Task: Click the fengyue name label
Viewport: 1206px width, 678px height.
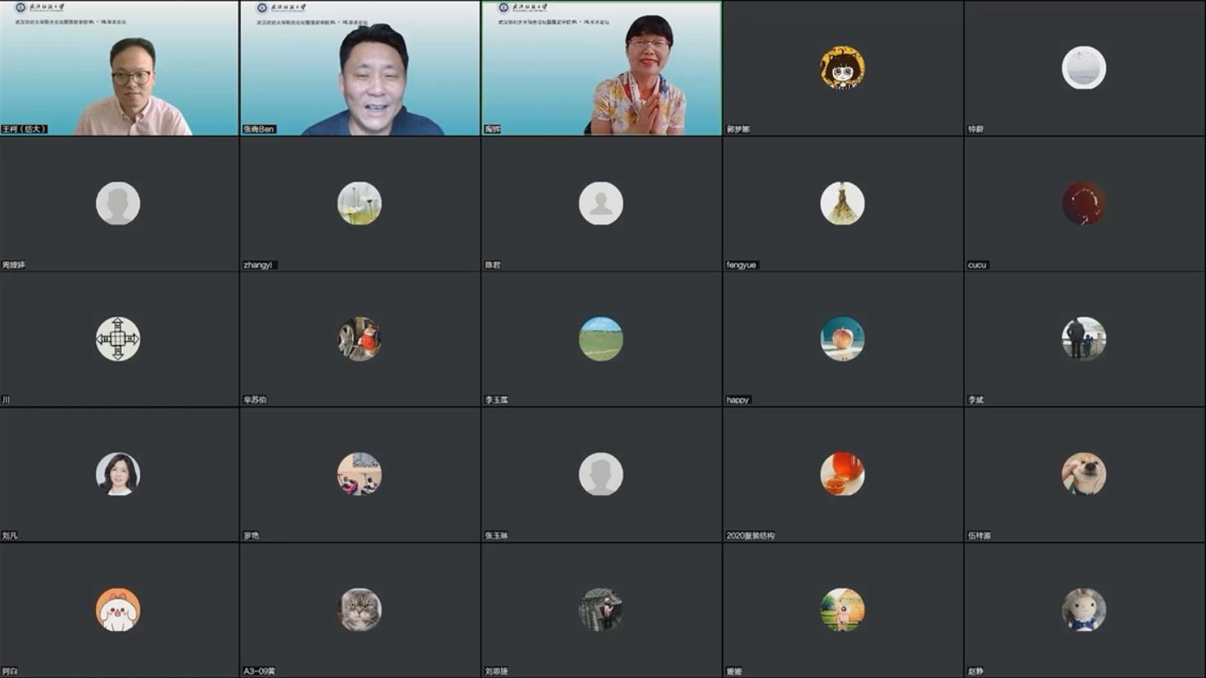Action: tap(741, 265)
